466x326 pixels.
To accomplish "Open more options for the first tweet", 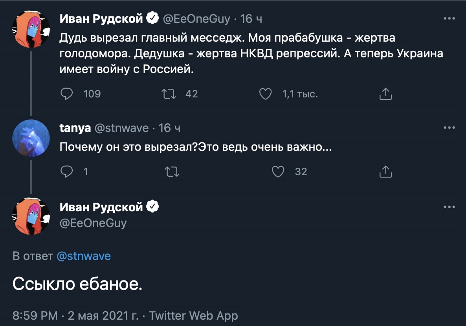I will coord(449,18).
